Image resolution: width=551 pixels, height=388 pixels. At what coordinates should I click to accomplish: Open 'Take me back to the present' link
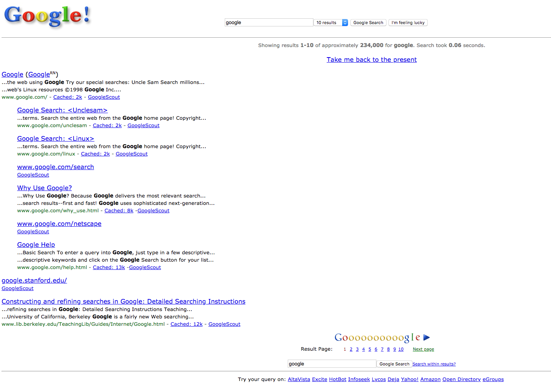tap(371, 59)
